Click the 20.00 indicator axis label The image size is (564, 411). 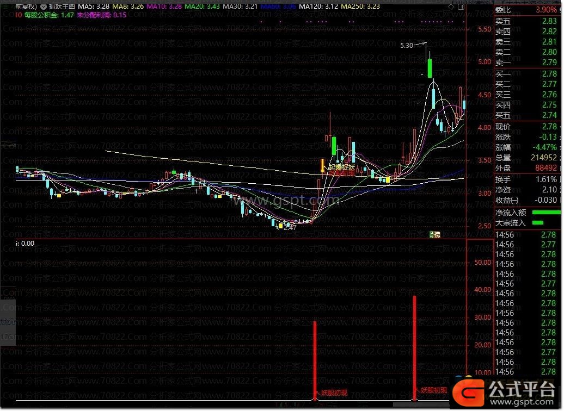(x=483, y=345)
